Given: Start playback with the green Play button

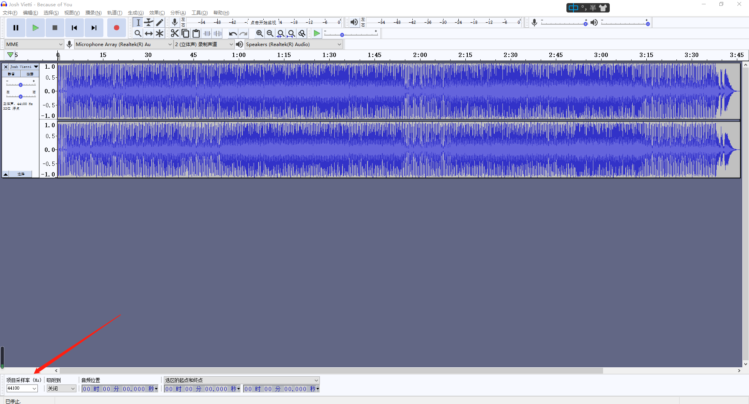Looking at the screenshot, I should coord(35,28).
